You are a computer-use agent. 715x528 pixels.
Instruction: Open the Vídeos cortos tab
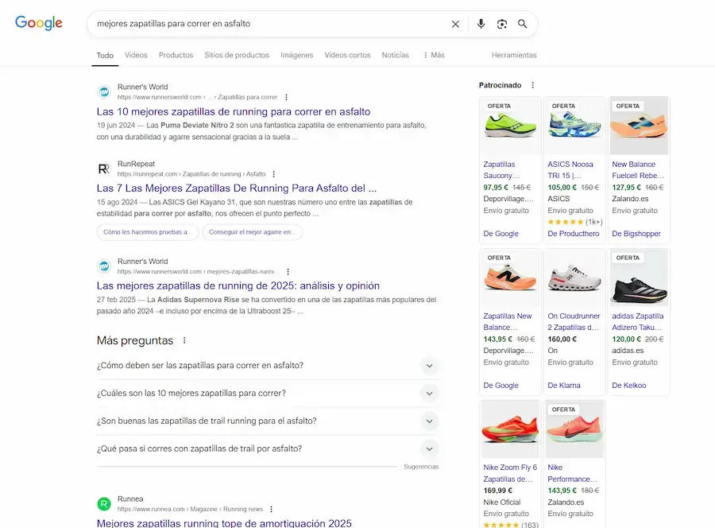(347, 55)
